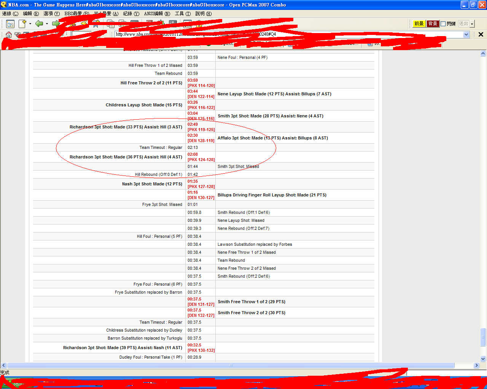Click the vertical scrollbar thumb
487x389 pixels.
pos(483,337)
